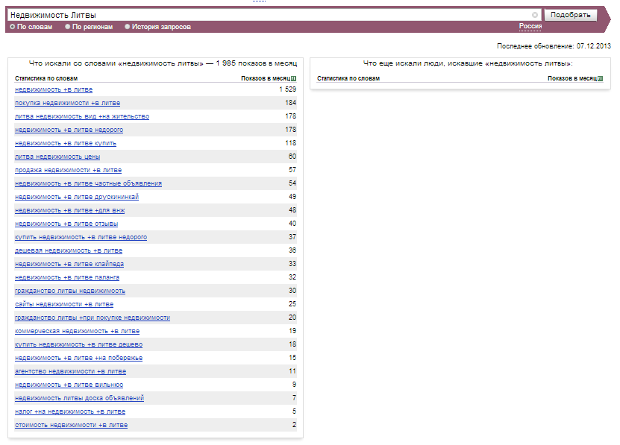Open link 'купить недвижимость +в литве недорого'
The width and height of the screenshot is (620, 445).
[81, 238]
